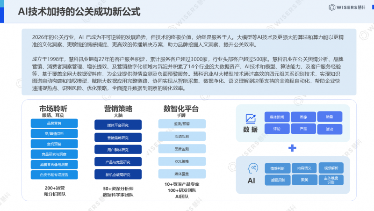Click 媒体平台研究 under 营销策略
Image resolution: width=374 pixels, height=211 pixels.
118,125
